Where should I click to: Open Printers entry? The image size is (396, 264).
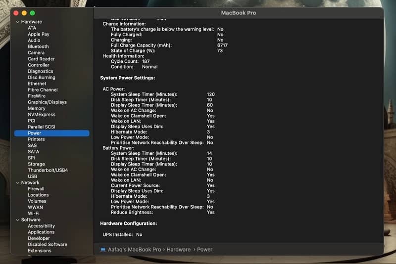(x=36, y=139)
